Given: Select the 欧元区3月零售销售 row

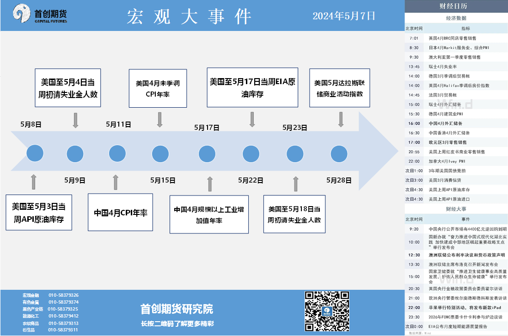Looking at the screenshot, I should pos(456,142).
